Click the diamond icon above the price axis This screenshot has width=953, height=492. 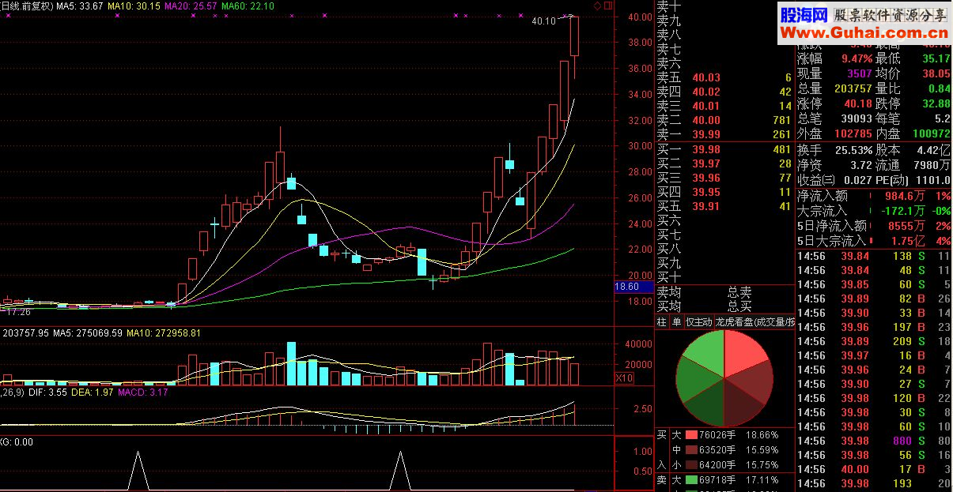596,6
